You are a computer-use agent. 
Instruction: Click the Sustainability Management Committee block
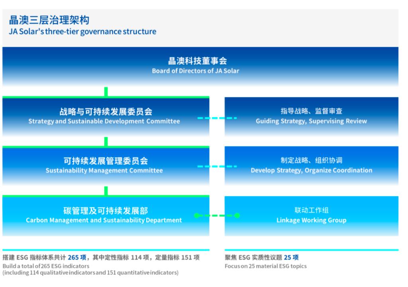point(106,165)
